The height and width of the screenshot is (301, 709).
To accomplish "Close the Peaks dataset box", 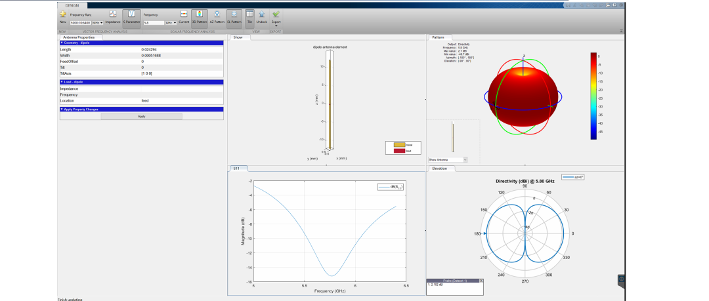I will coord(481,280).
